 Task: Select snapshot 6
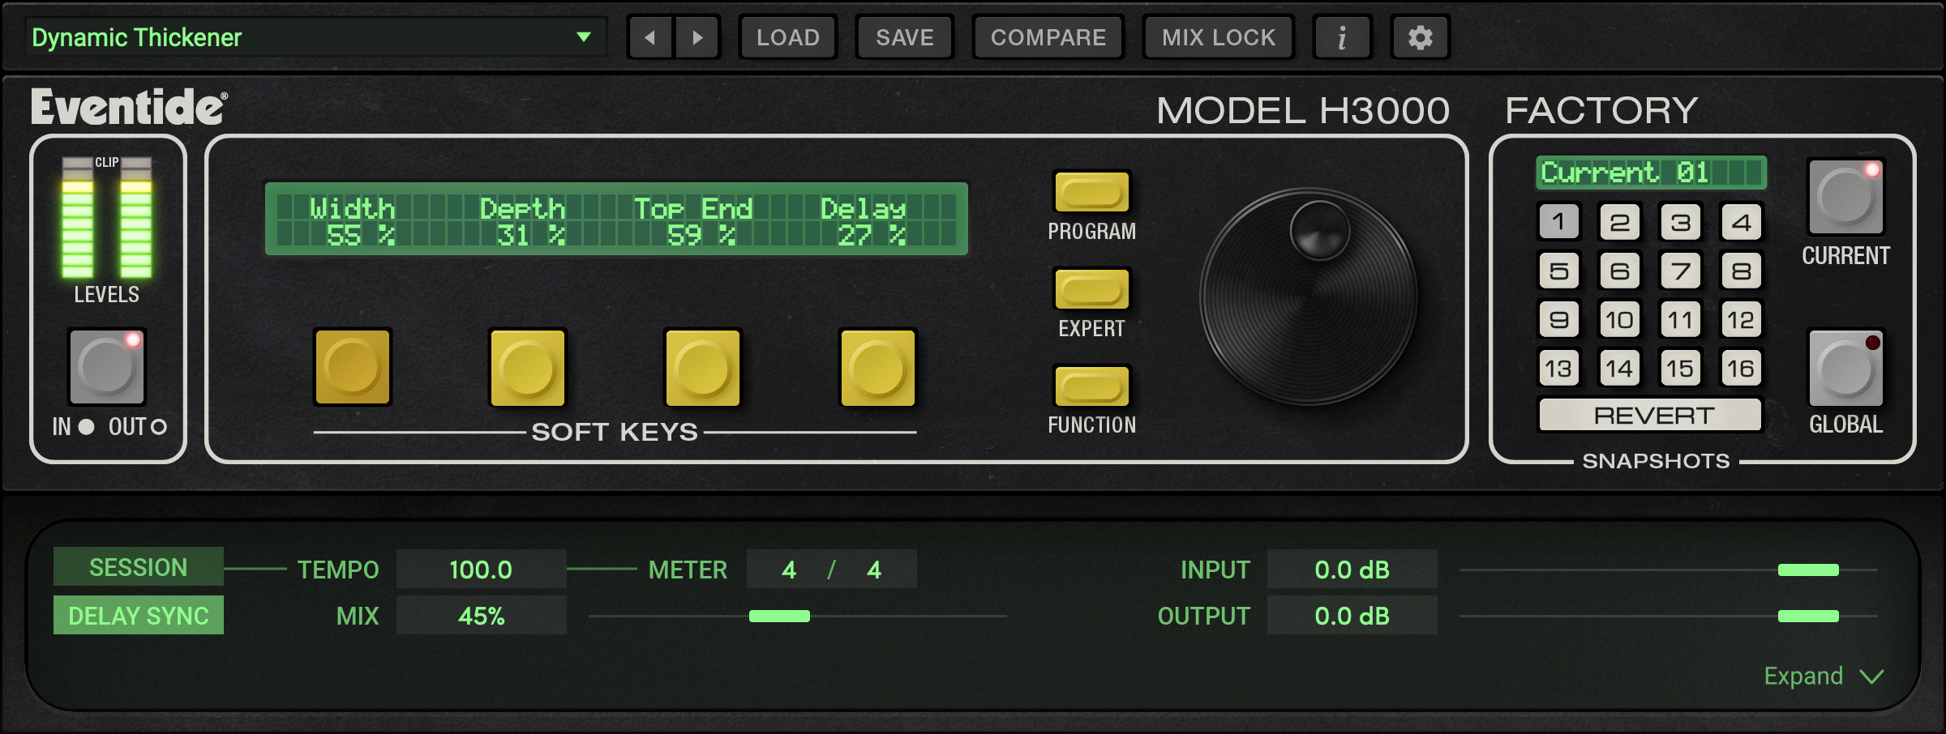point(1619,271)
